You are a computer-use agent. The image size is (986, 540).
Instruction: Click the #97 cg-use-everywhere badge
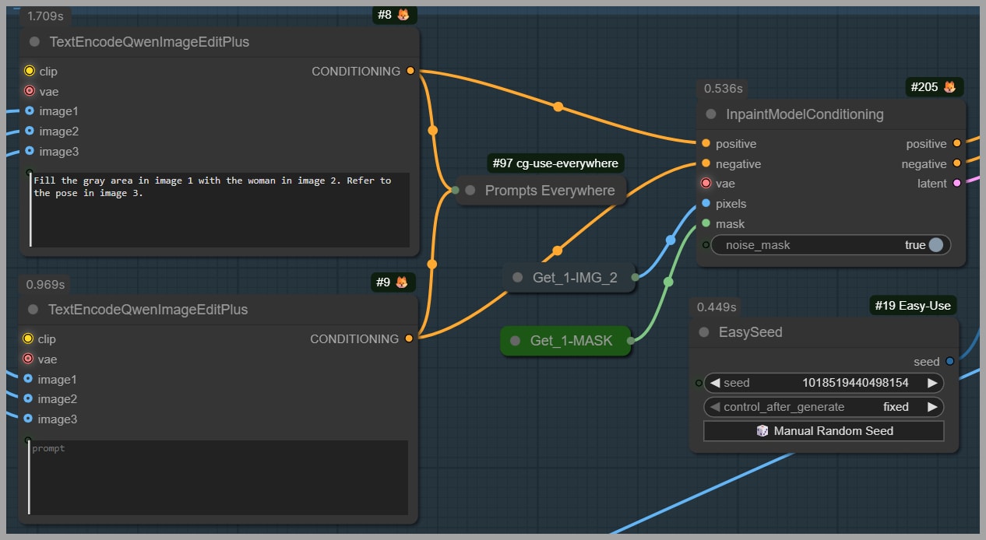click(555, 163)
